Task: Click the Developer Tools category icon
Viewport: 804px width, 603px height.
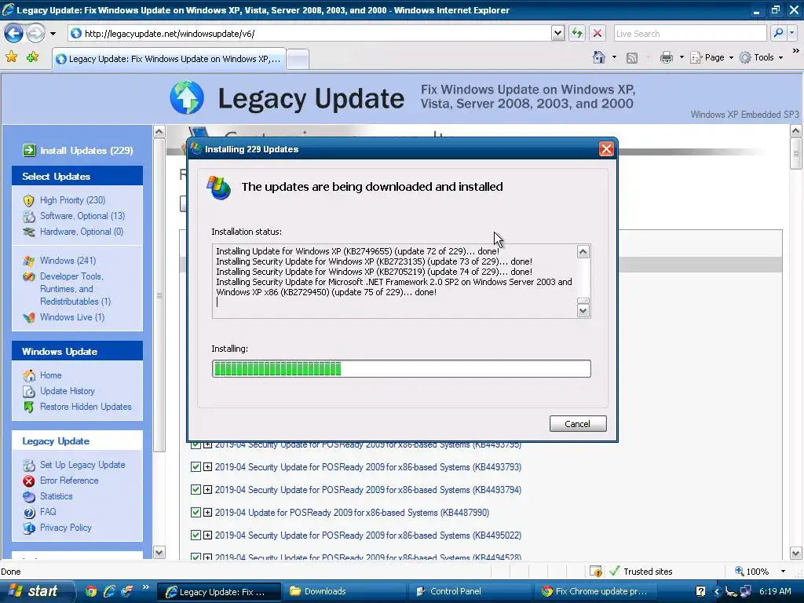Action: pyautogui.click(x=29, y=277)
